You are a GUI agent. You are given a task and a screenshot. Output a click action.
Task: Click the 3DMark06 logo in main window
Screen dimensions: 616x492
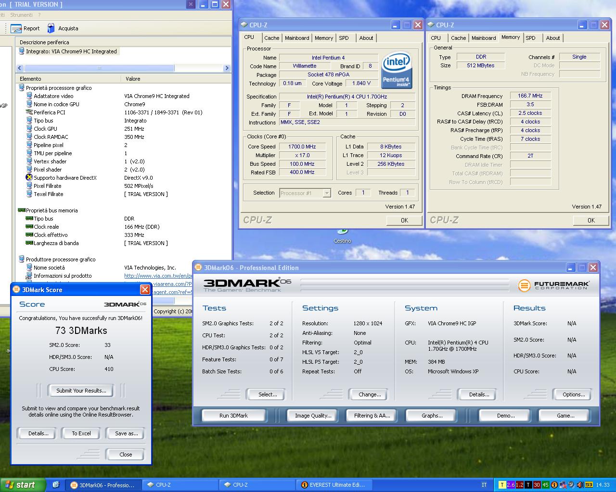[247, 284]
